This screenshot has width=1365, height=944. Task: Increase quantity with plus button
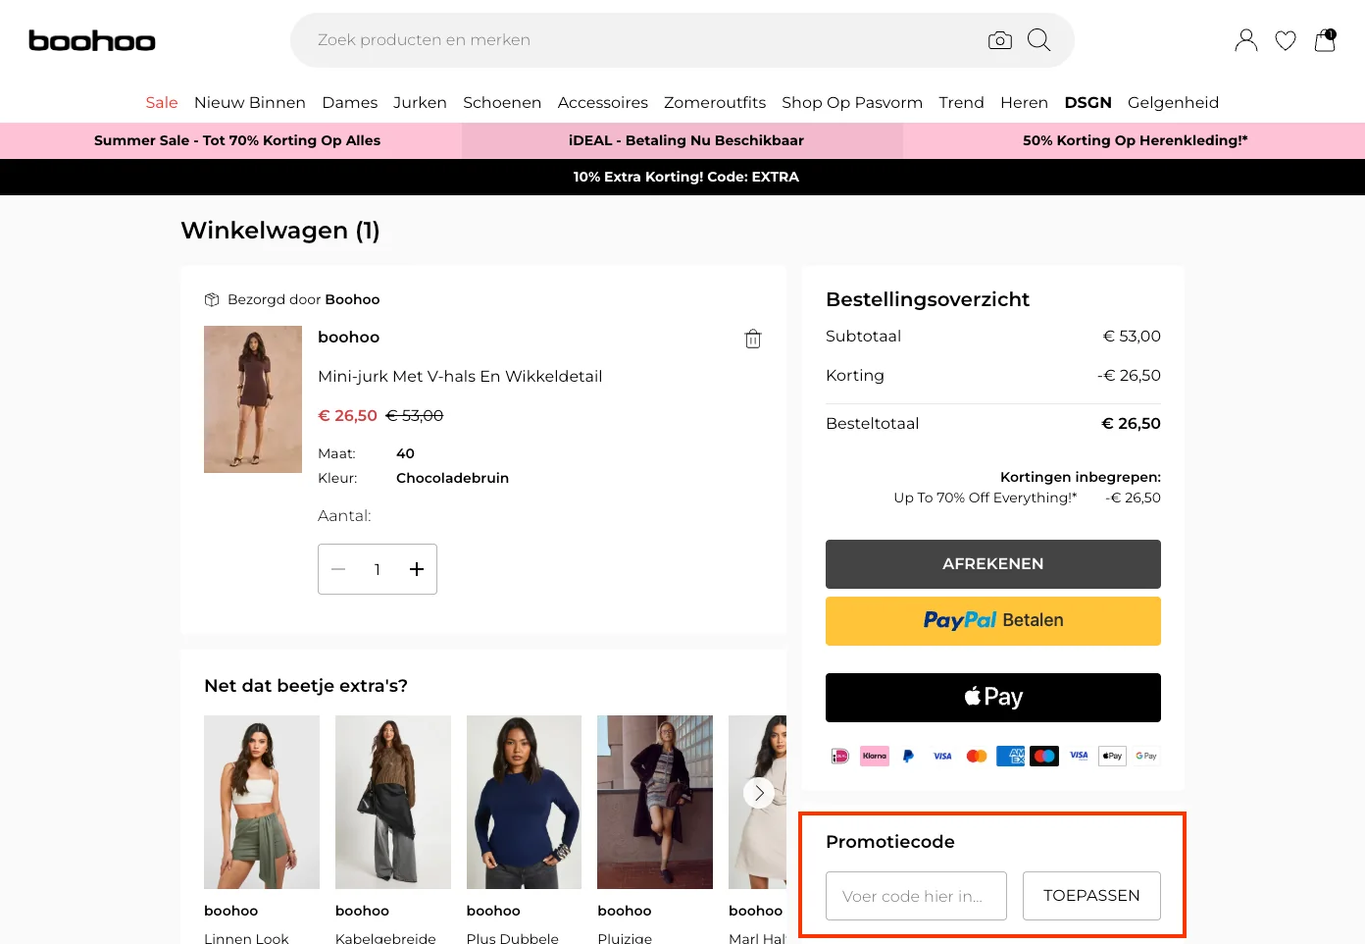417,569
